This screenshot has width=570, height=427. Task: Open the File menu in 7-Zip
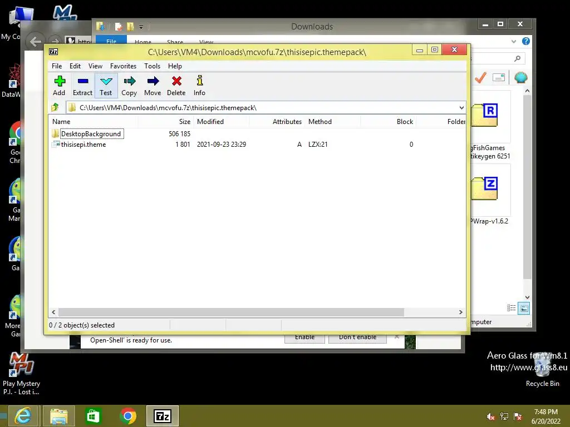coord(57,66)
